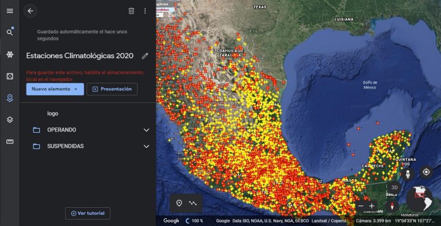This screenshot has width=441, height=226.
Task: Expand the SUSPENDIDAS folder chevron
Action: [146, 146]
